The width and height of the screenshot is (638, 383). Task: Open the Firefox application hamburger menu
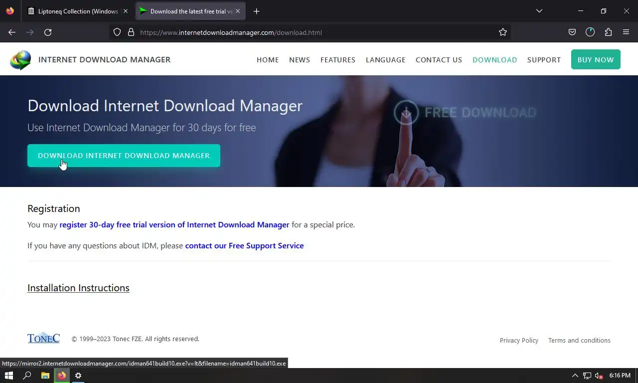[x=626, y=32]
